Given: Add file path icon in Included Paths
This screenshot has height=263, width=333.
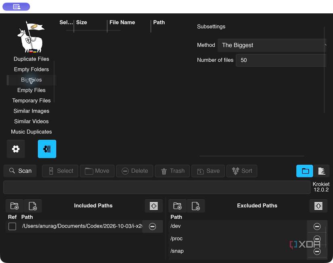Looking at the screenshot, I should 33,206.
